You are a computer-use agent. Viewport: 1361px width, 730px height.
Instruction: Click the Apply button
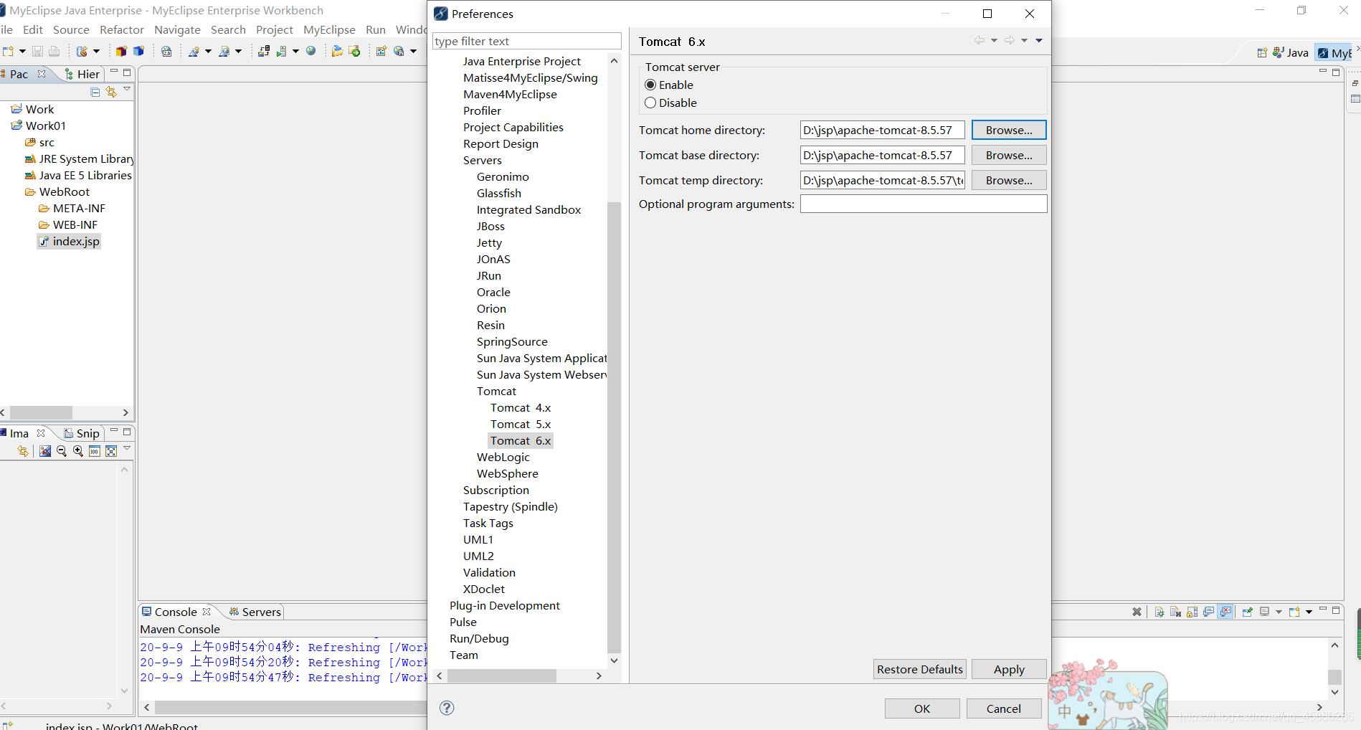1009,669
